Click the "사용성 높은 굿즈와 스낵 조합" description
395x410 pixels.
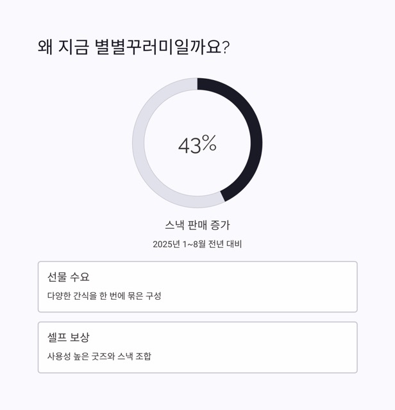click(99, 356)
